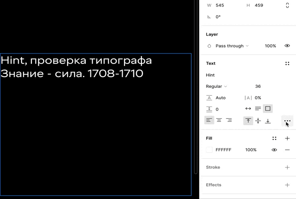Align text to middle vertically

coord(258,121)
